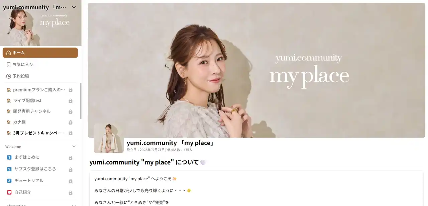
Task: Click the home icon in sidebar
Action: tap(8, 53)
